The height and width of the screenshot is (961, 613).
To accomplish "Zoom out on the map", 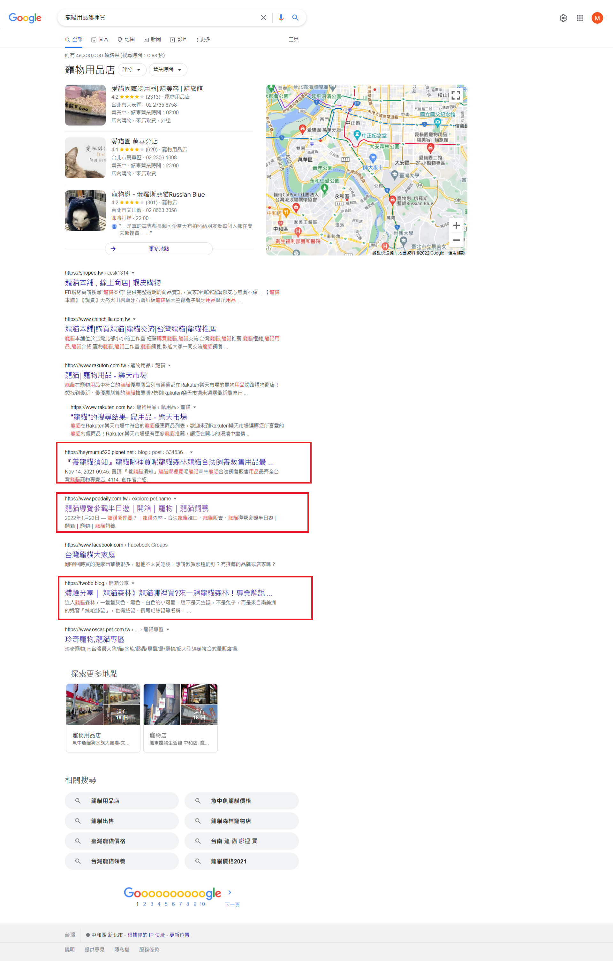I will point(456,240).
